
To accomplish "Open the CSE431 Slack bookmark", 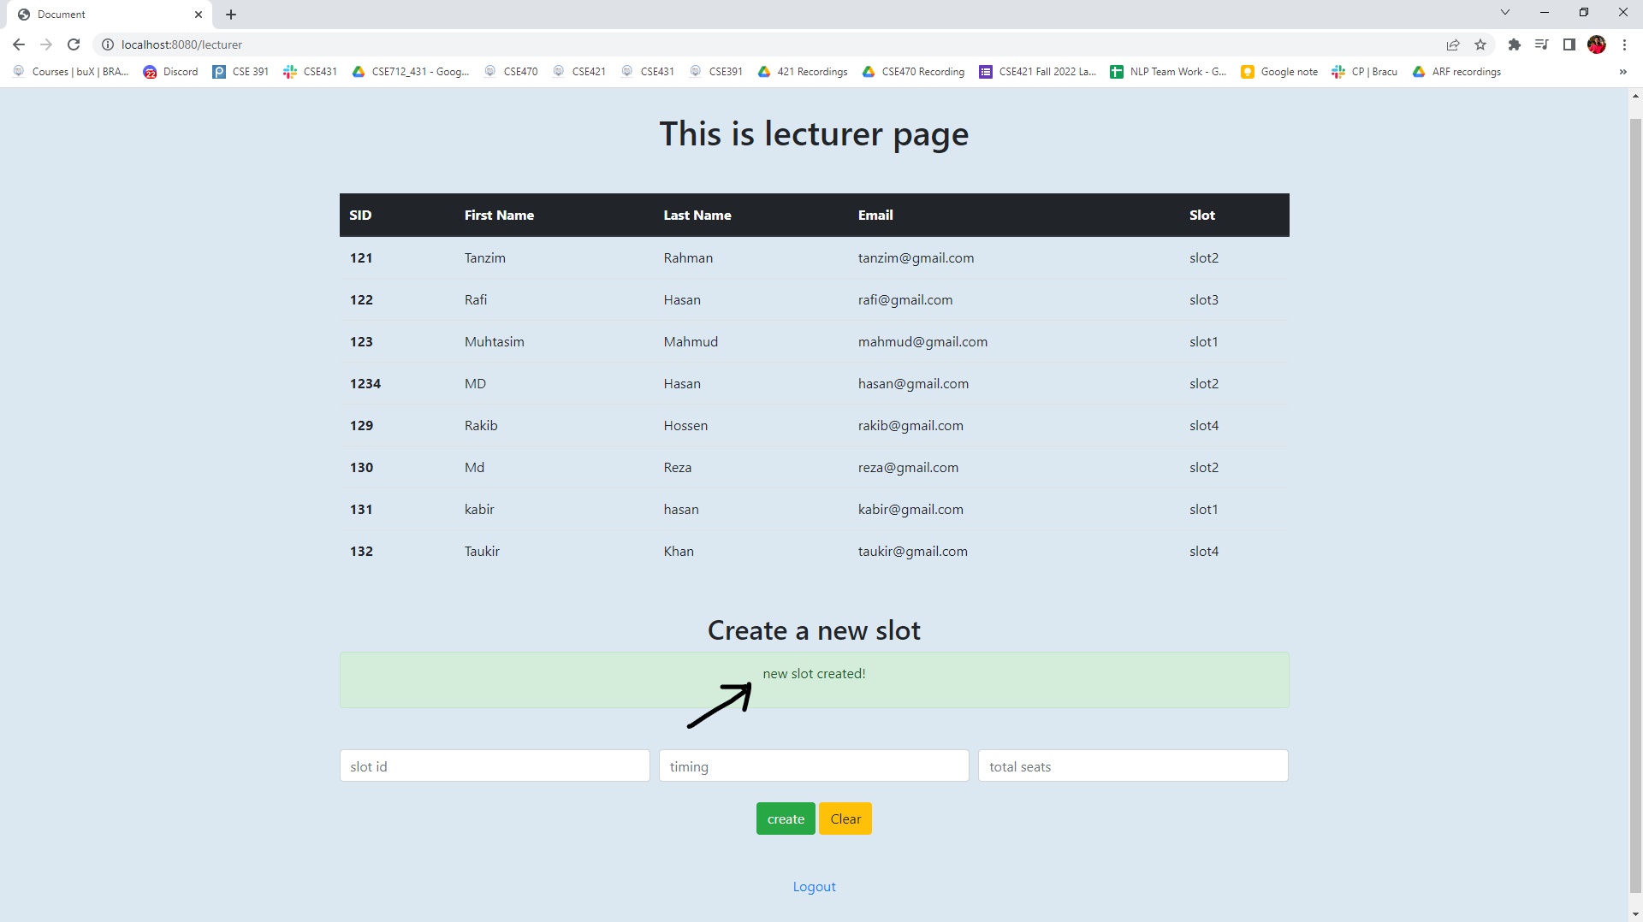I will pyautogui.click(x=310, y=72).
